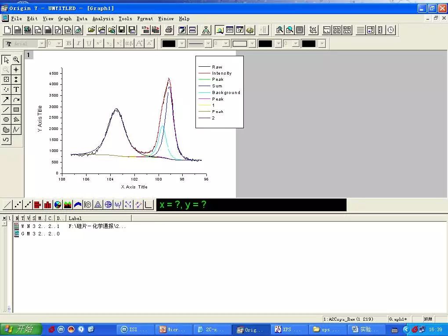448x336 pixels.
Task: Toggle Underline text formatting
Action: tap(89, 43)
